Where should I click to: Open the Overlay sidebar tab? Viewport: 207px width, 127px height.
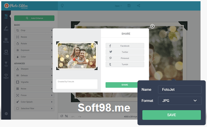click(6, 40)
